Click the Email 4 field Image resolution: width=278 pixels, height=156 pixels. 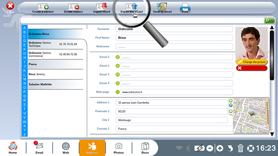[176, 83]
